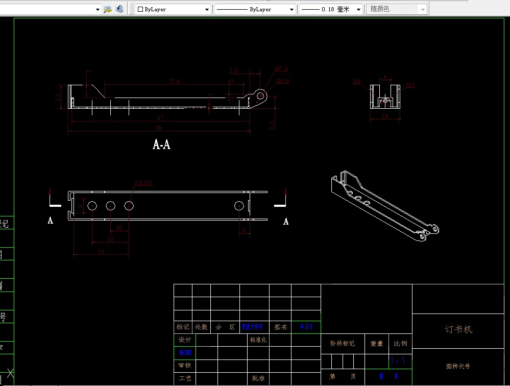Click the white ByLayer color swatch

[x=140, y=9]
